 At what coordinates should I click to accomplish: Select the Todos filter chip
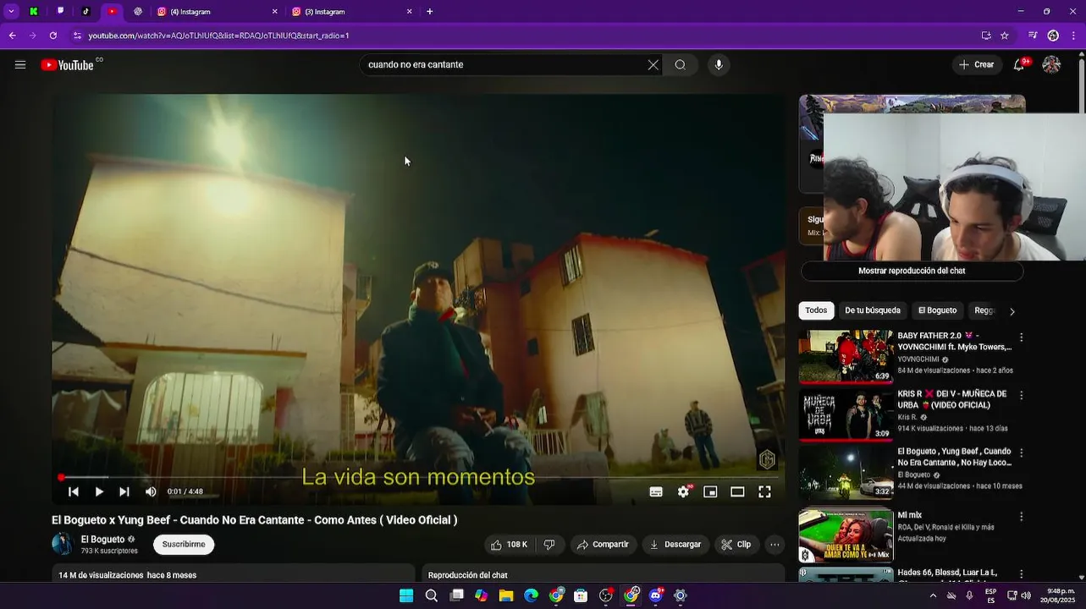816,310
